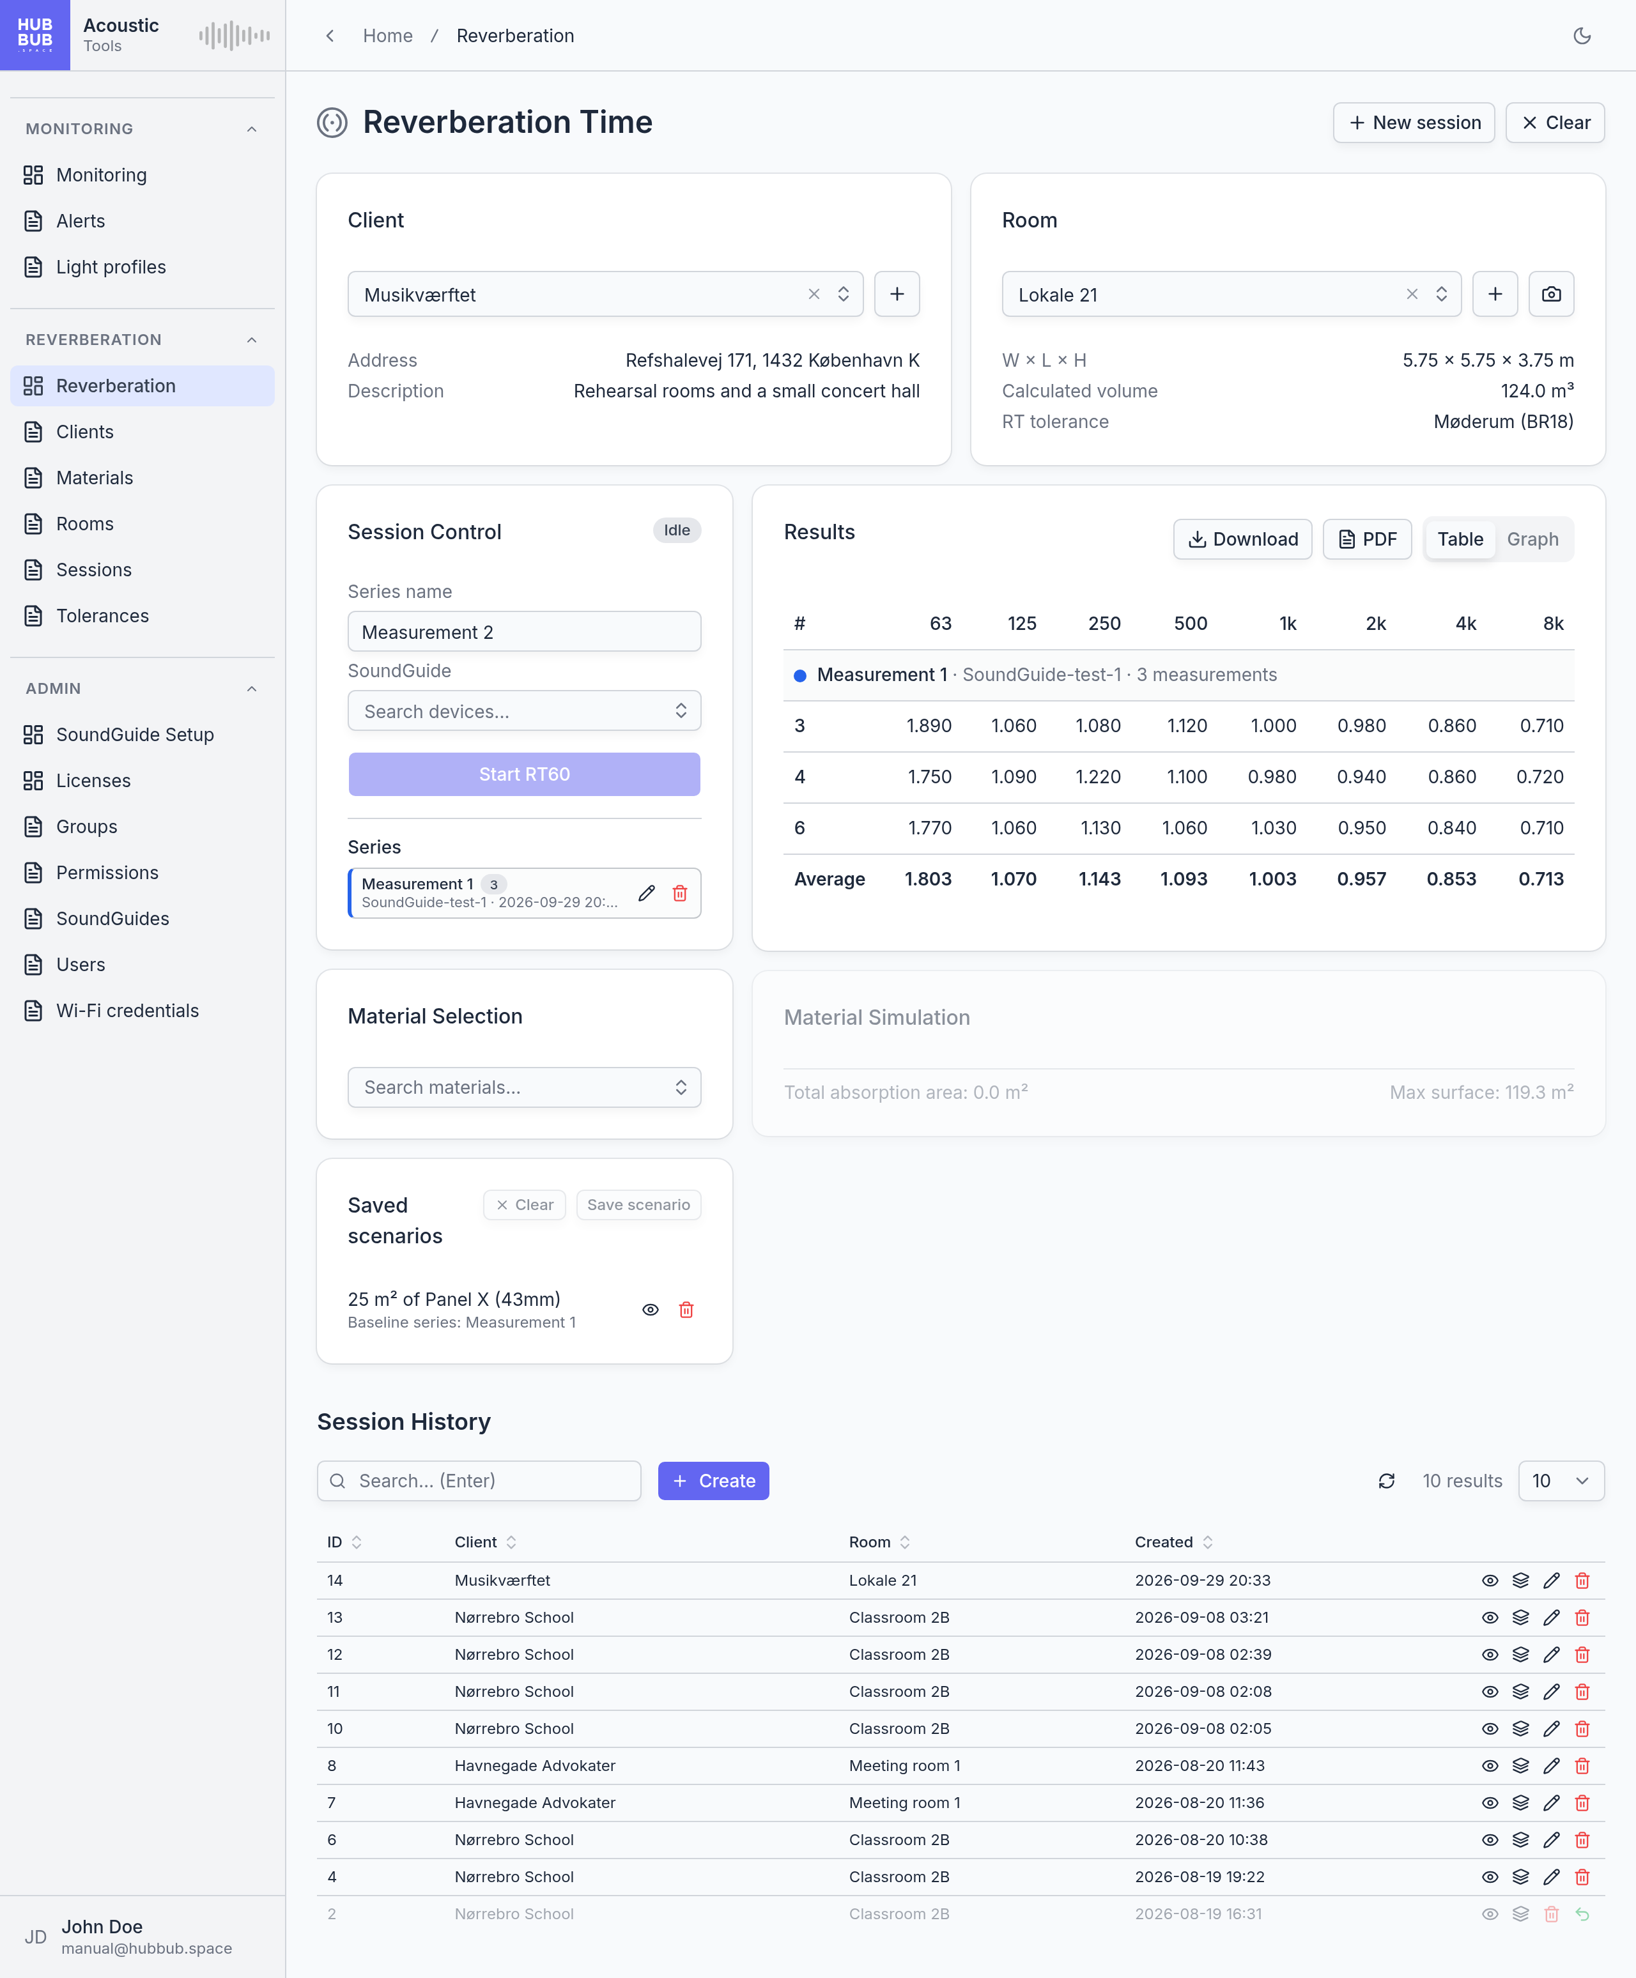Open John Doe user profile
The height and width of the screenshot is (1978, 1636).
point(143,1936)
